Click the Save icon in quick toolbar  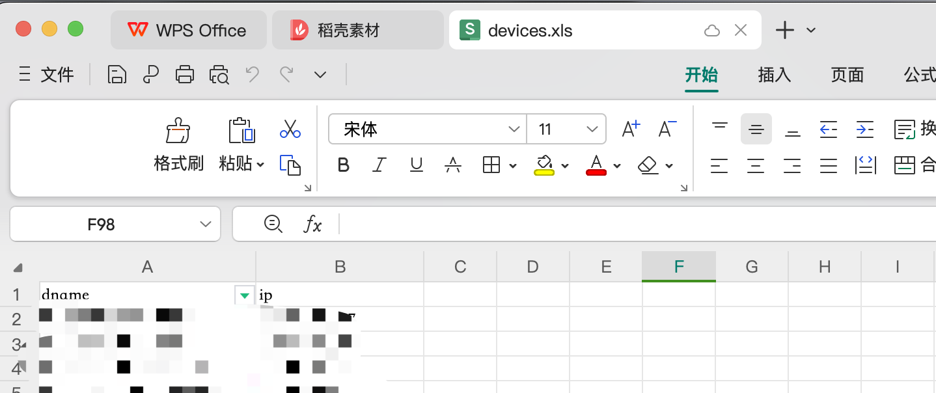click(x=117, y=75)
